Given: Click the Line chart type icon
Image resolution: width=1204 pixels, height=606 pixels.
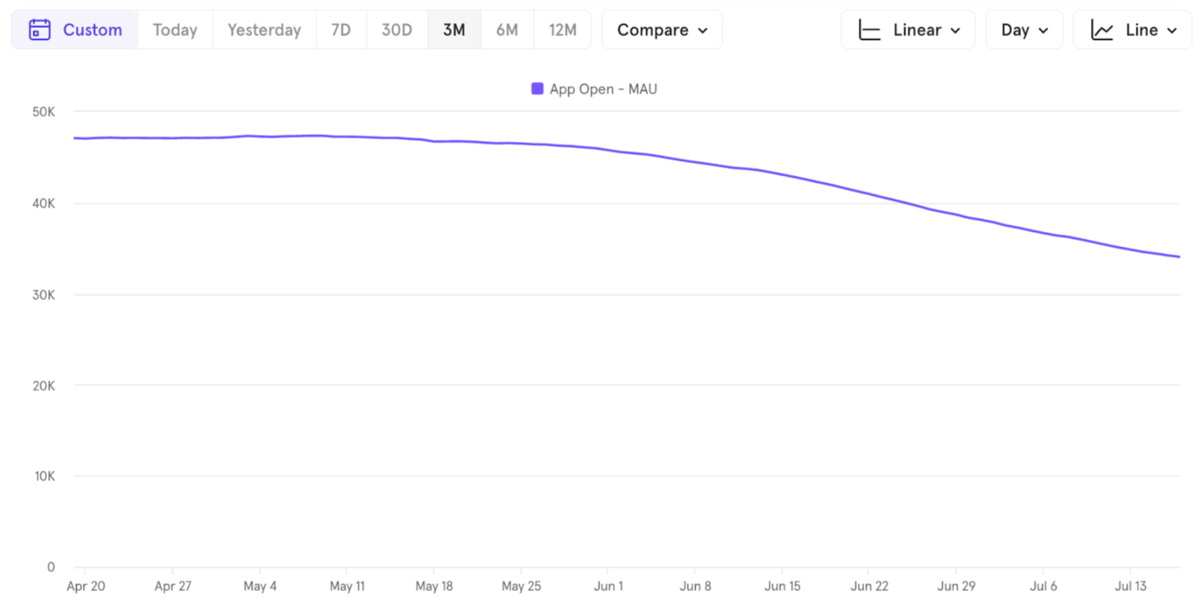Looking at the screenshot, I should coord(1101,29).
